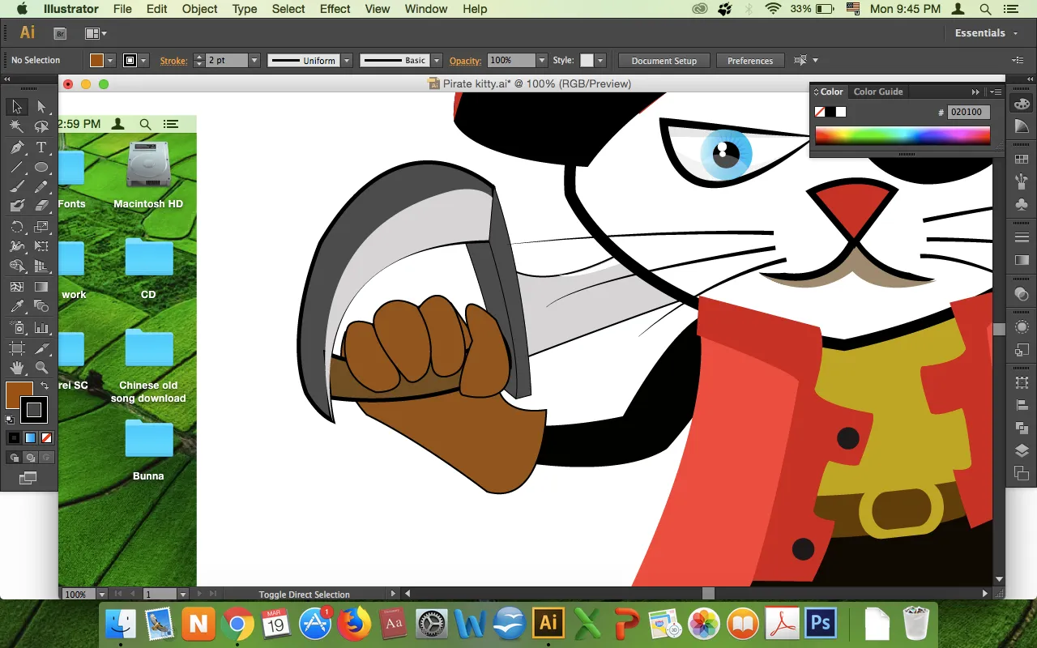Open the Stroke panel link in control bar
The height and width of the screenshot is (648, 1037).
coord(173,61)
